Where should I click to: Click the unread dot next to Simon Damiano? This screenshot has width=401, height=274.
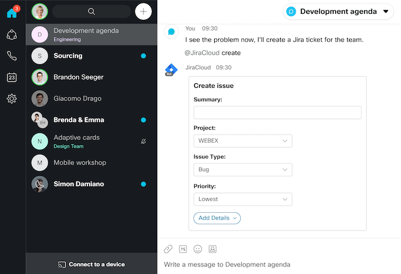coord(144,184)
